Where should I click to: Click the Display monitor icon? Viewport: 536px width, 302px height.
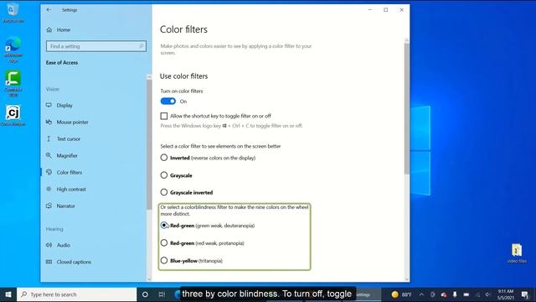49,105
